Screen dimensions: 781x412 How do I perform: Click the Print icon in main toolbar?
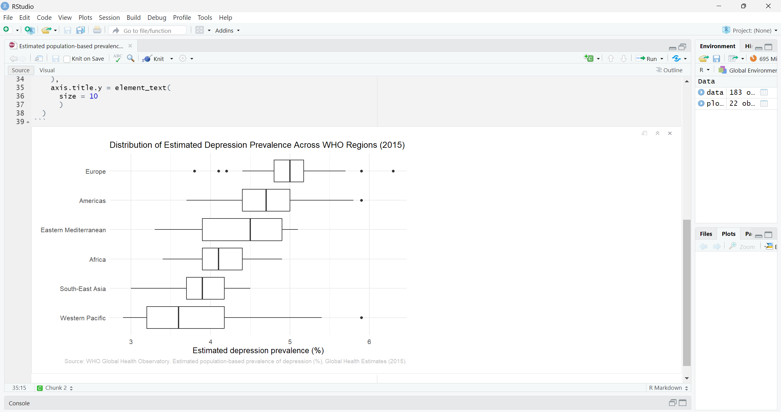pos(97,30)
